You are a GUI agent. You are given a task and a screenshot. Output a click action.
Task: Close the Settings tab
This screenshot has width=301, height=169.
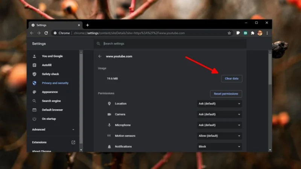coord(79,25)
